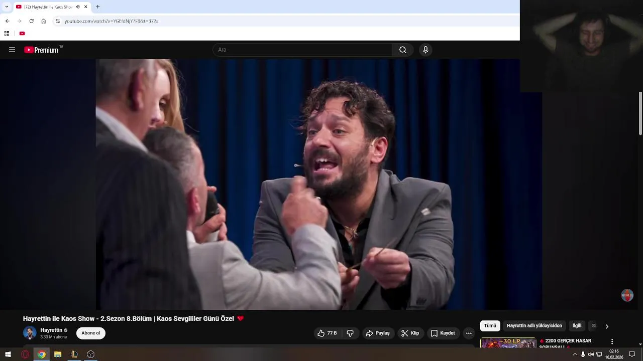643x361 pixels.
Task: Open the Windows notification center
Action: [632, 354]
